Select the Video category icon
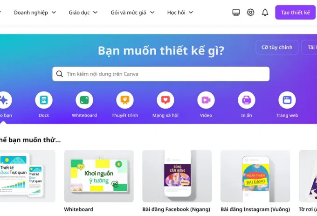The height and width of the screenshot is (216, 317). [x=206, y=100]
